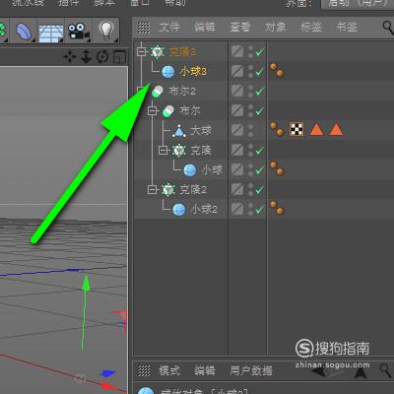Select the Phong tag on 小球
This screenshot has width=394, height=394.
(277, 168)
